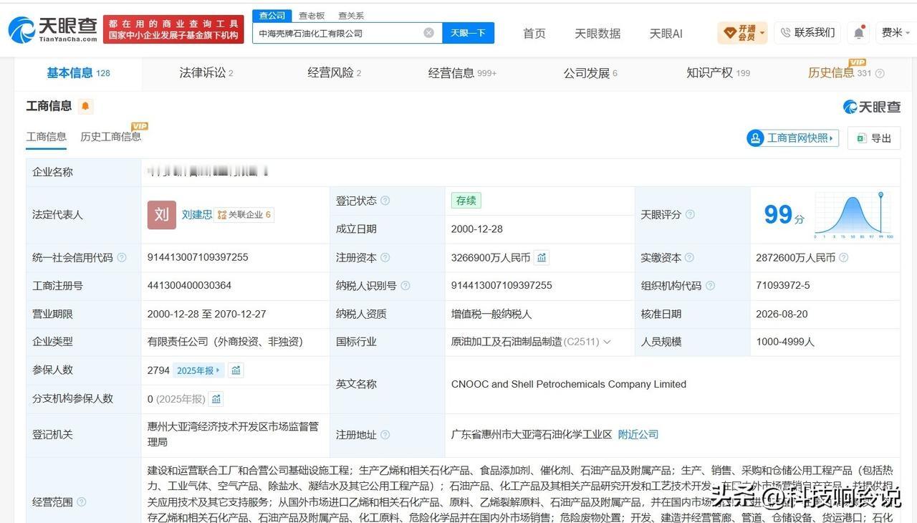917x523 pixels.
Task: Click the person icon in 工商官网快照
Action: tap(755, 138)
